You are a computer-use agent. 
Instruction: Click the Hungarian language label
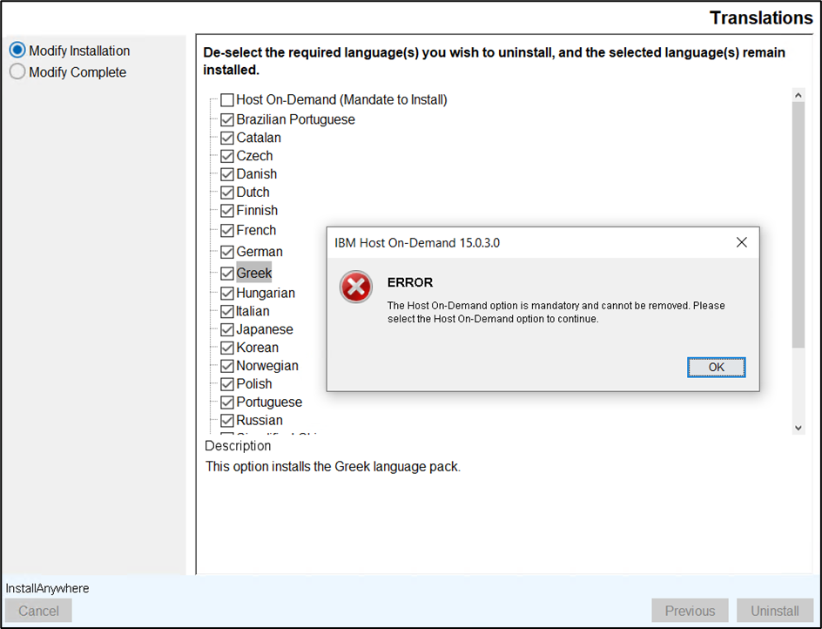pos(266,294)
